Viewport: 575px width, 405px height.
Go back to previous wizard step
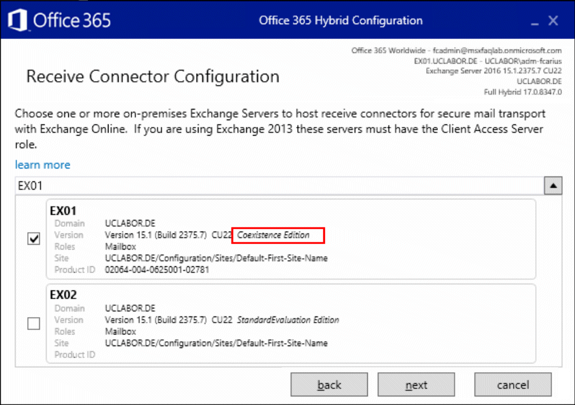329,385
